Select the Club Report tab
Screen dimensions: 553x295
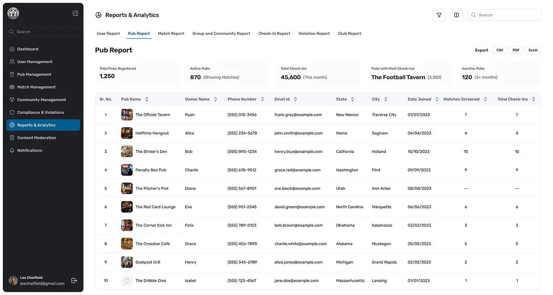click(350, 34)
